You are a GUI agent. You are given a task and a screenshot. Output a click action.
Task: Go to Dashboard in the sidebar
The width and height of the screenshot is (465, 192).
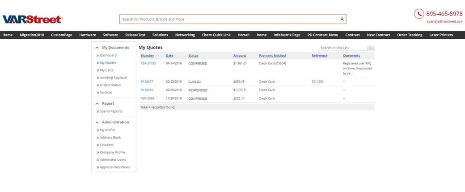[x=108, y=55]
